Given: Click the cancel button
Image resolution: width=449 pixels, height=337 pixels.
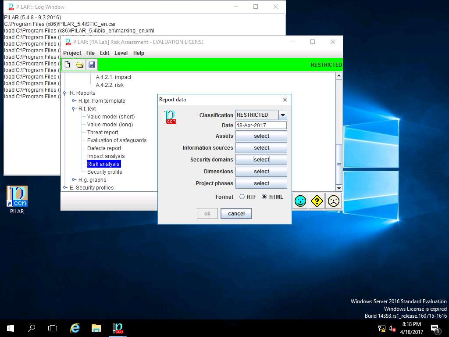Looking at the screenshot, I should click(236, 214).
